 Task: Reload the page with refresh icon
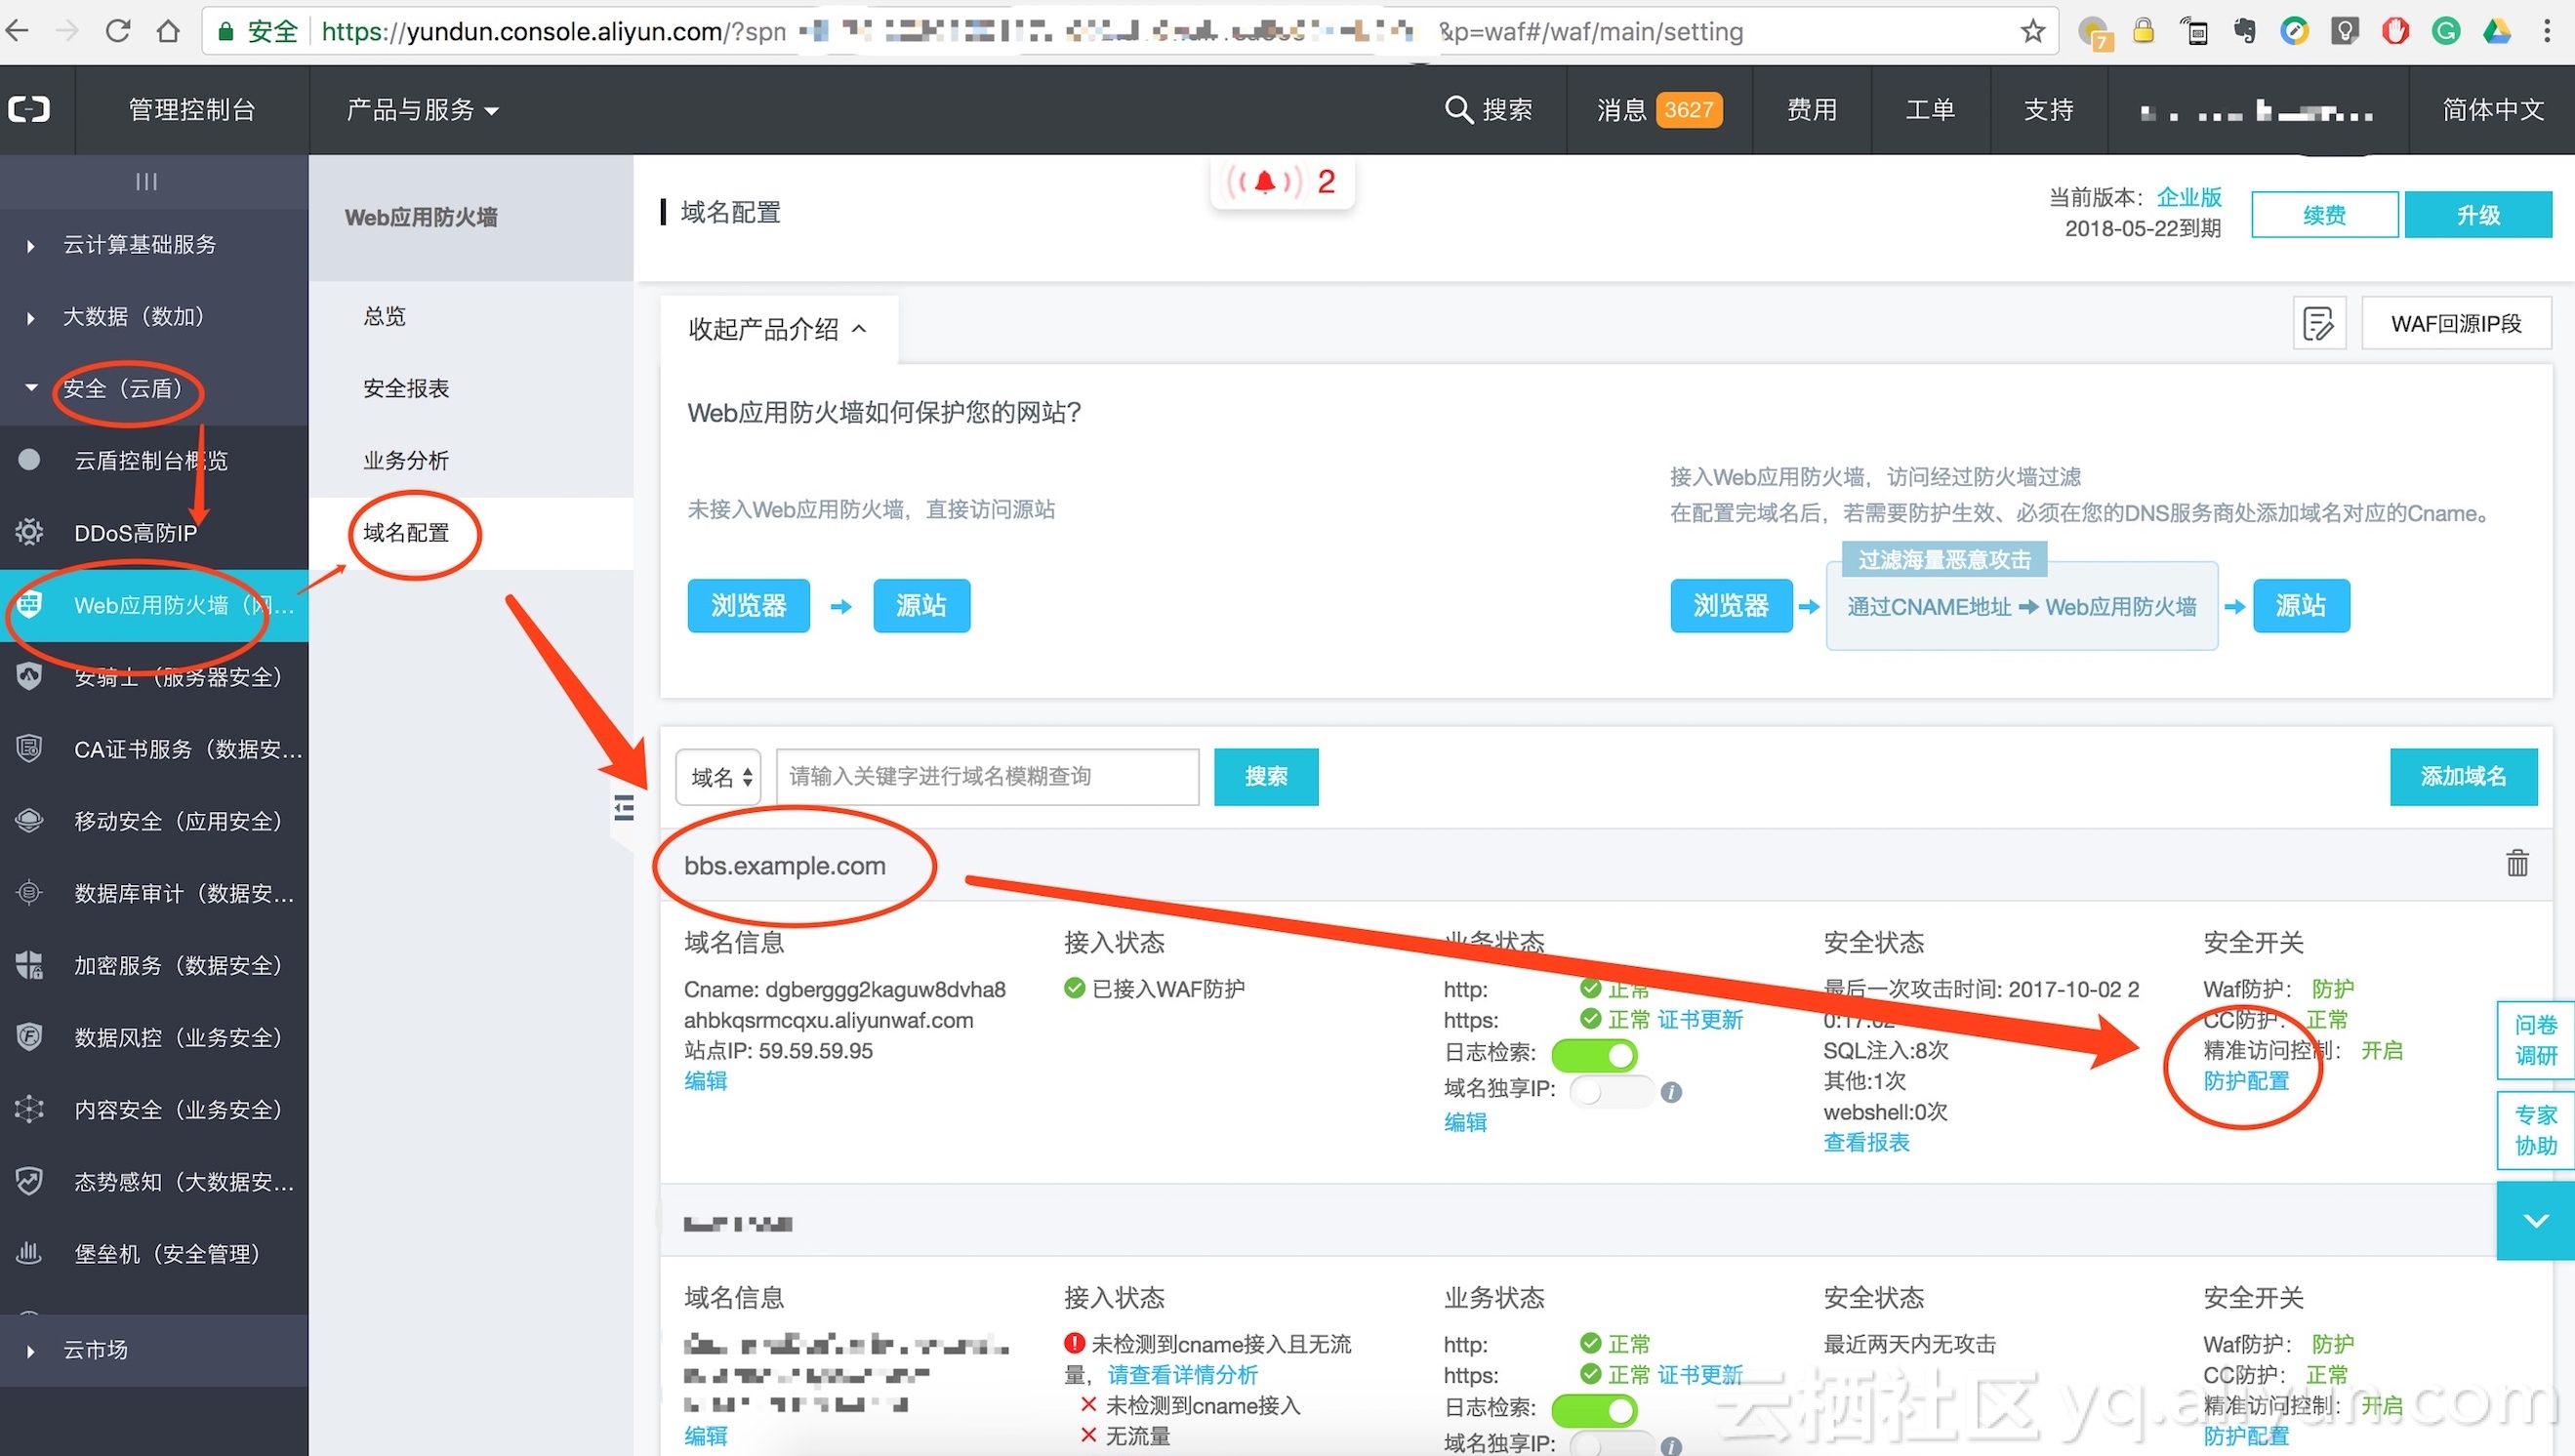point(118,31)
